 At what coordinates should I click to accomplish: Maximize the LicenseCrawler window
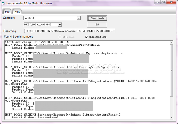[x=163, y=2]
